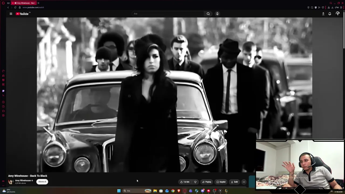Screen dimensions: 345x194
Task: Click the Windows taskbar search box
Action: [137, 191]
